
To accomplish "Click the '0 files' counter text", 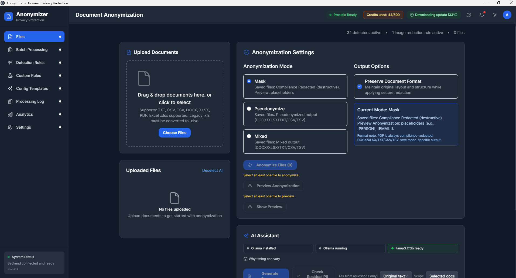I will 459,33.
